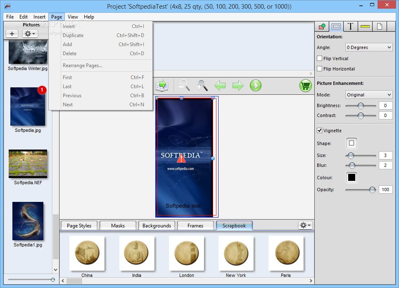Viewport: 399px width, 288px height.
Task: Select the India scrapbook style
Action: coord(137,253)
